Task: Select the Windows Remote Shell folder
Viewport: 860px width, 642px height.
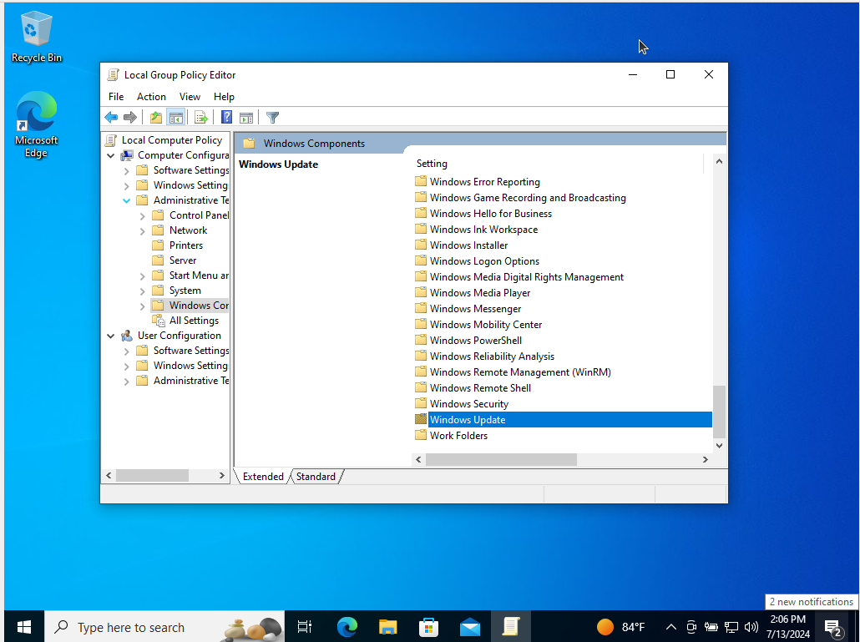Action: [480, 388]
